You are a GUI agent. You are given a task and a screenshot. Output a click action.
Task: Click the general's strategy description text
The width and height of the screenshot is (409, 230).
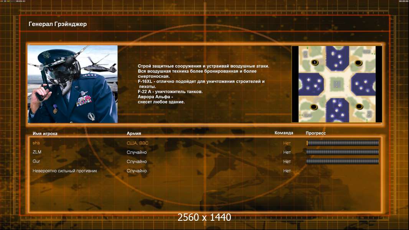click(x=203, y=84)
